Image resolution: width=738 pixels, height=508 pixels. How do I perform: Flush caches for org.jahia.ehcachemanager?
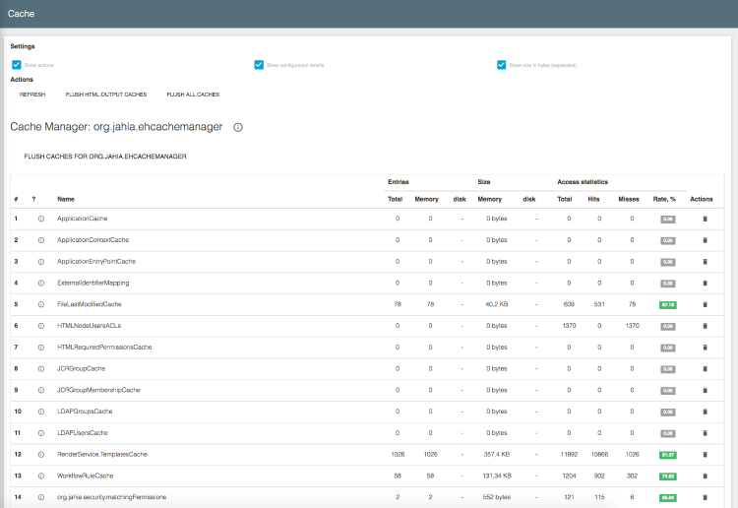click(x=105, y=157)
